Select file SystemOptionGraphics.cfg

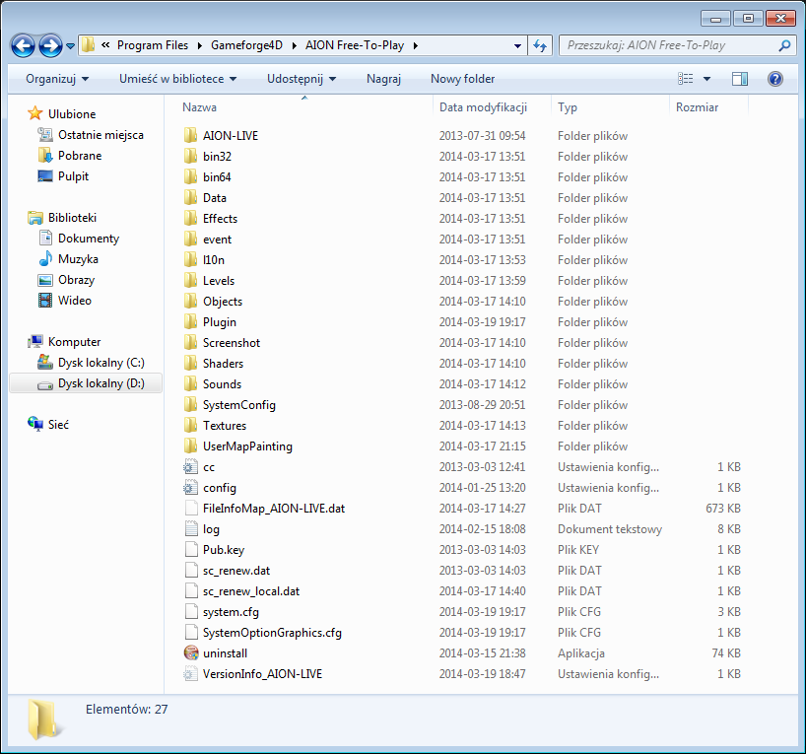pyautogui.click(x=272, y=632)
